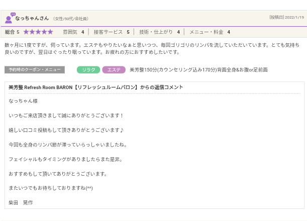Click the purple reviewer avatar icon
Viewport: 307px width, 221px height.
(x=10, y=18)
